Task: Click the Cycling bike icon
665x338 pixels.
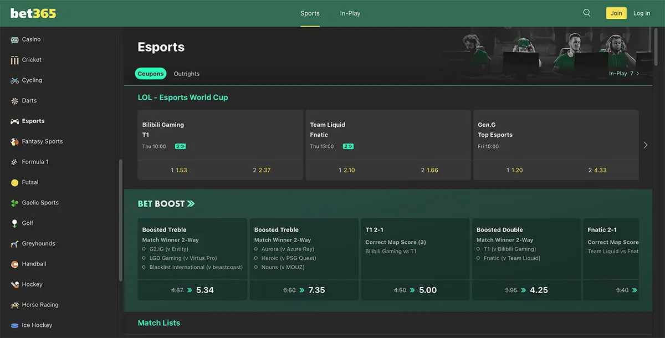Action: tap(15, 80)
